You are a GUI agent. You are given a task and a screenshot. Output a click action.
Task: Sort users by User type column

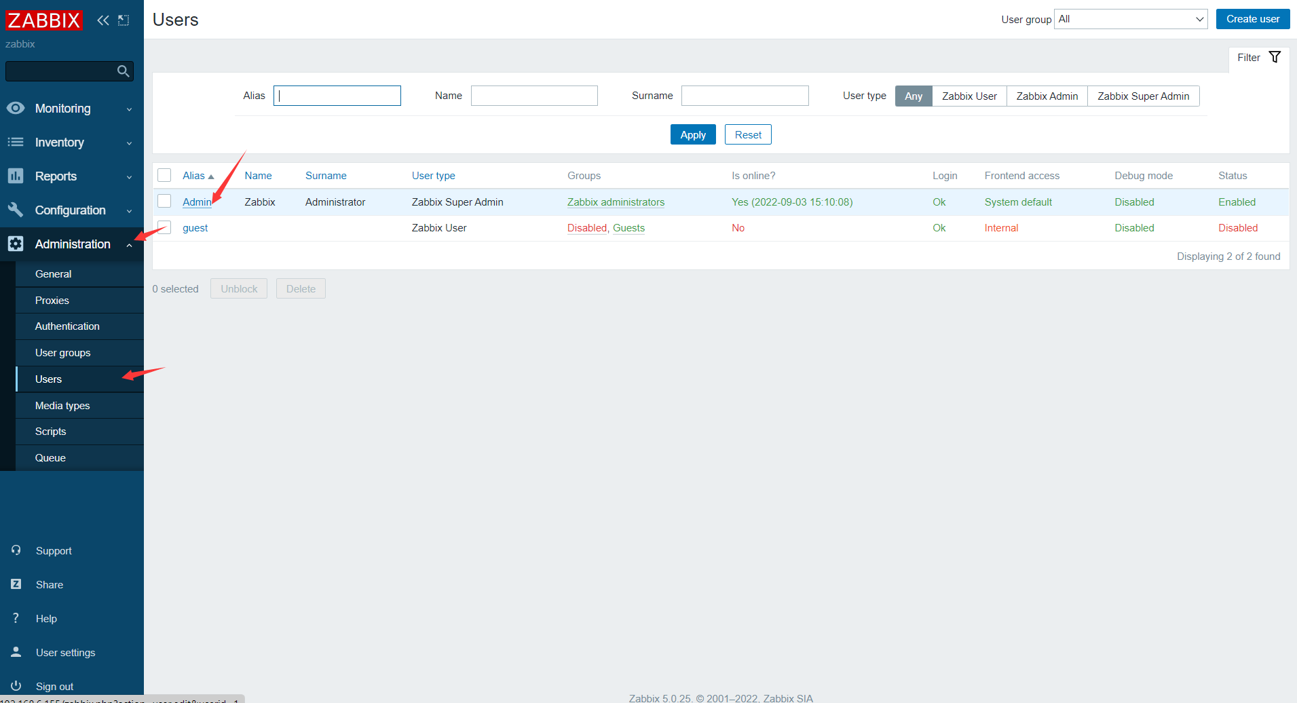pyautogui.click(x=433, y=176)
